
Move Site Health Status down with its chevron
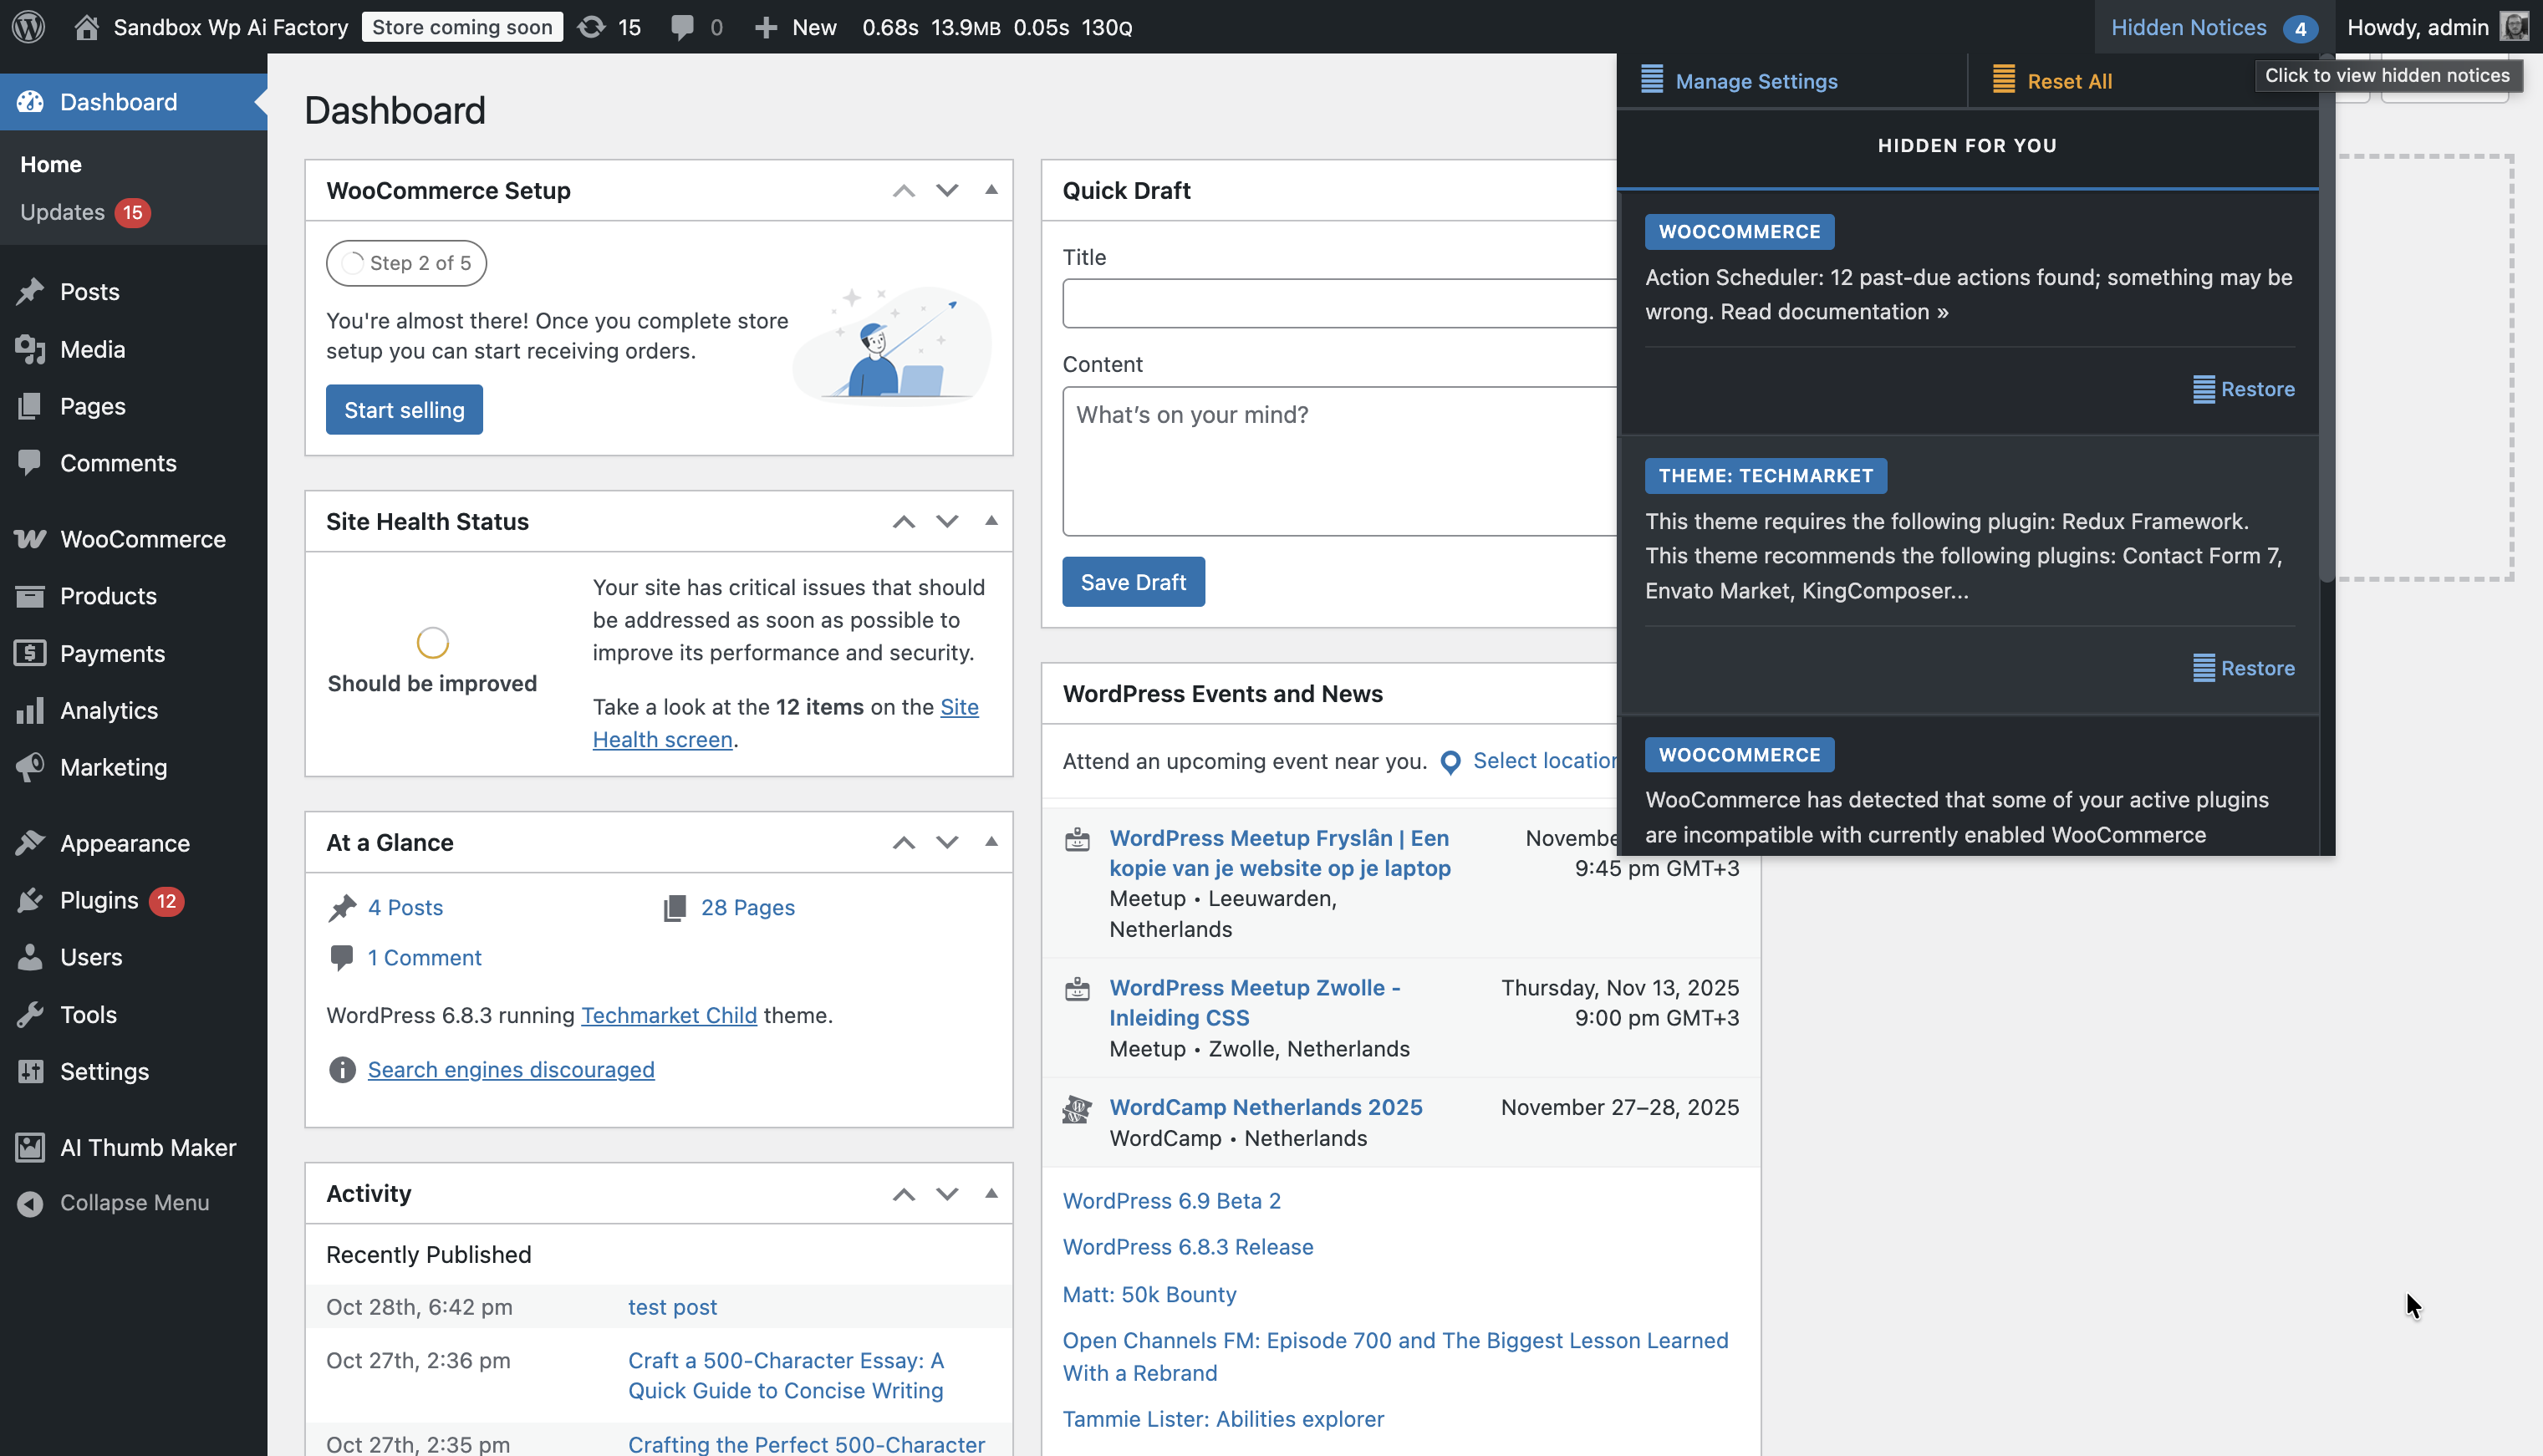coord(947,521)
